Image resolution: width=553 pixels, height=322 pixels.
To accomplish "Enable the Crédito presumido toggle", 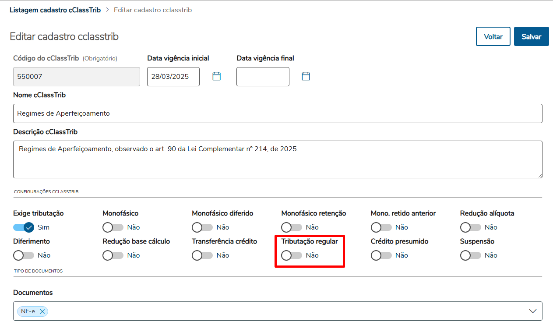I will pos(381,255).
